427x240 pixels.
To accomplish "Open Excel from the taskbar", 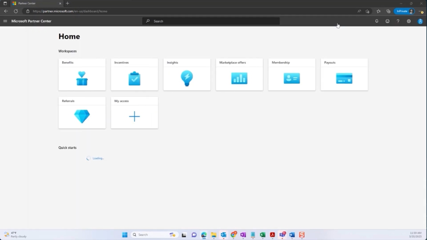I will pos(263,235).
